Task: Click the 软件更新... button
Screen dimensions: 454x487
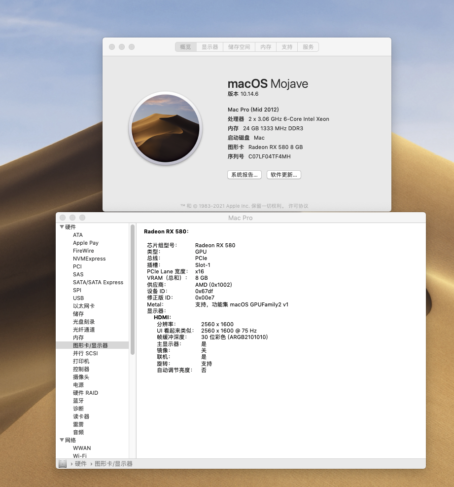Action: (x=283, y=175)
